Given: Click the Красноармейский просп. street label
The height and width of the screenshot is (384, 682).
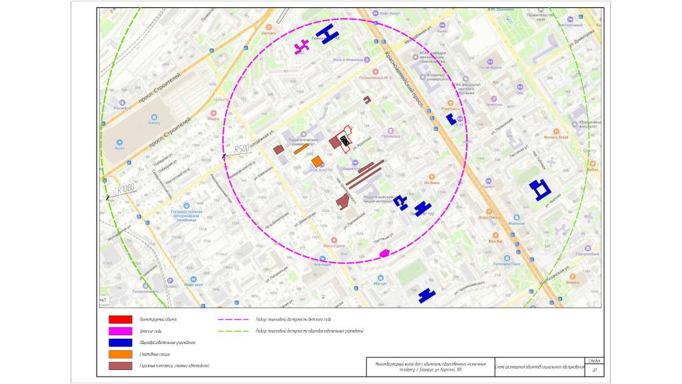Looking at the screenshot, I should 404,80.
